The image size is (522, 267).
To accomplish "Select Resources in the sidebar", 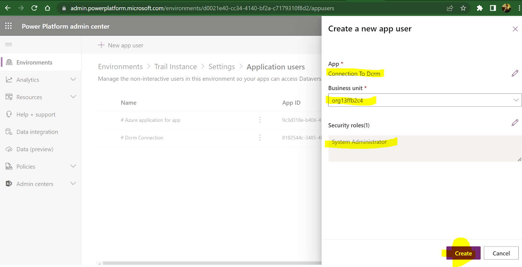I will pyautogui.click(x=41, y=97).
